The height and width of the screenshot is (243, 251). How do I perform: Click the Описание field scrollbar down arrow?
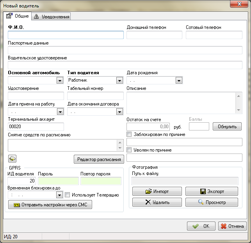[x=239, y=111]
